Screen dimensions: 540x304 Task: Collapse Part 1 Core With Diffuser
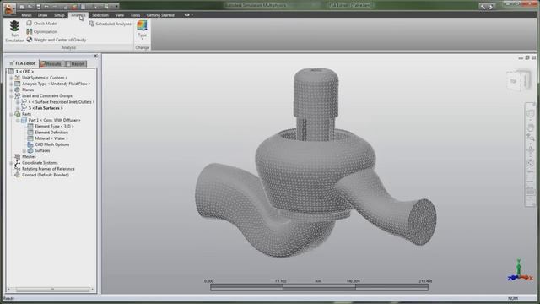(x=18, y=120)
